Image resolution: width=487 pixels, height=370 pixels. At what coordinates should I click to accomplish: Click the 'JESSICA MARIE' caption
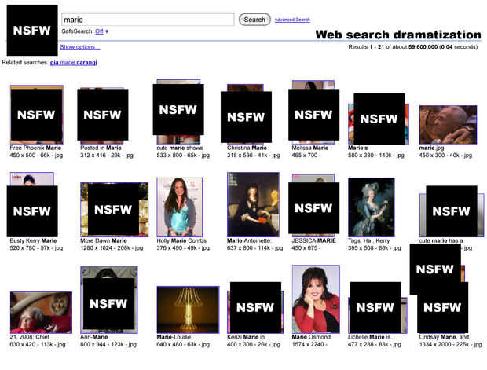(x=313, y=240)
